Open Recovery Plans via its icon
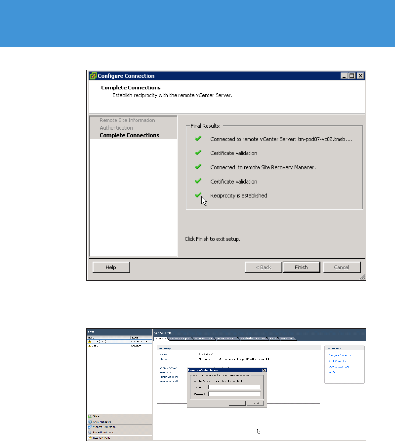395x441 pixels. pyautogui.click(x=90, y=438)
